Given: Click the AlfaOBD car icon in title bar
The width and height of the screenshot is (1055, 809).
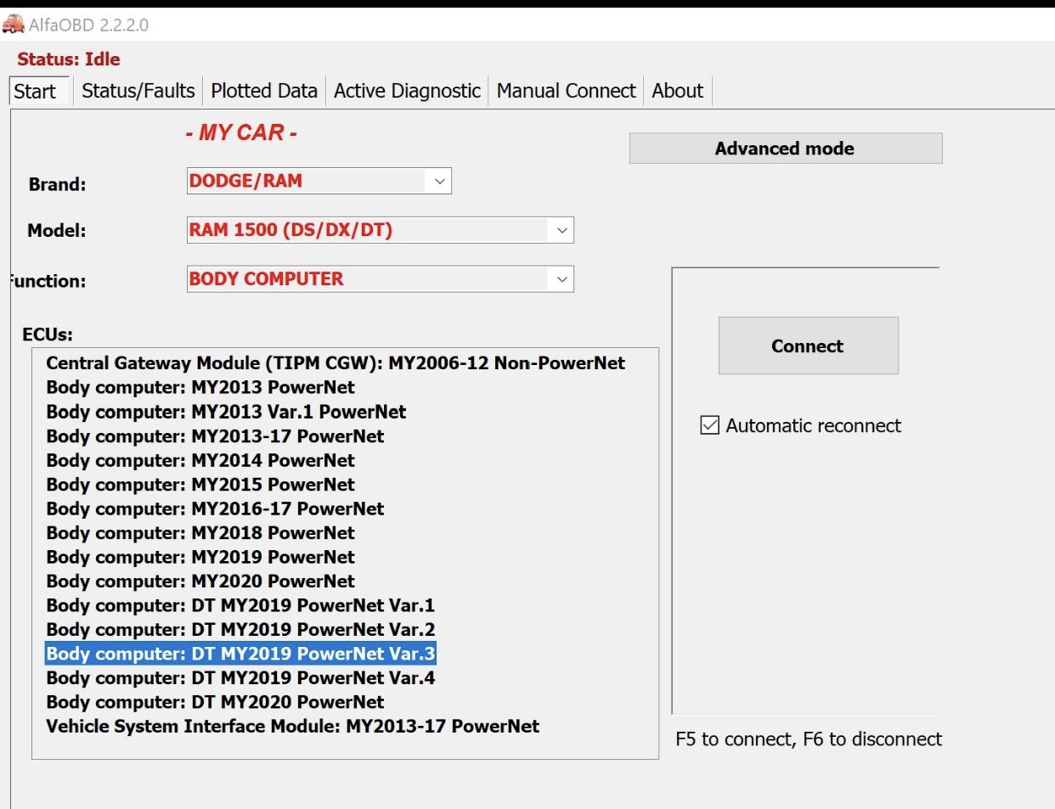Looking at the screenshot, I should (13, 24).
